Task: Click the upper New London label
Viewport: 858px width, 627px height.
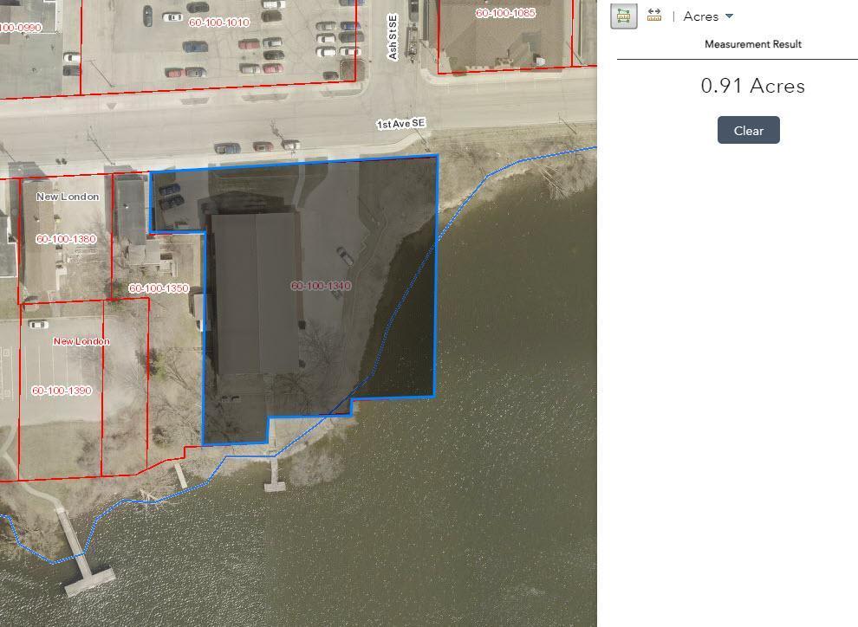Action: point(68,197)
